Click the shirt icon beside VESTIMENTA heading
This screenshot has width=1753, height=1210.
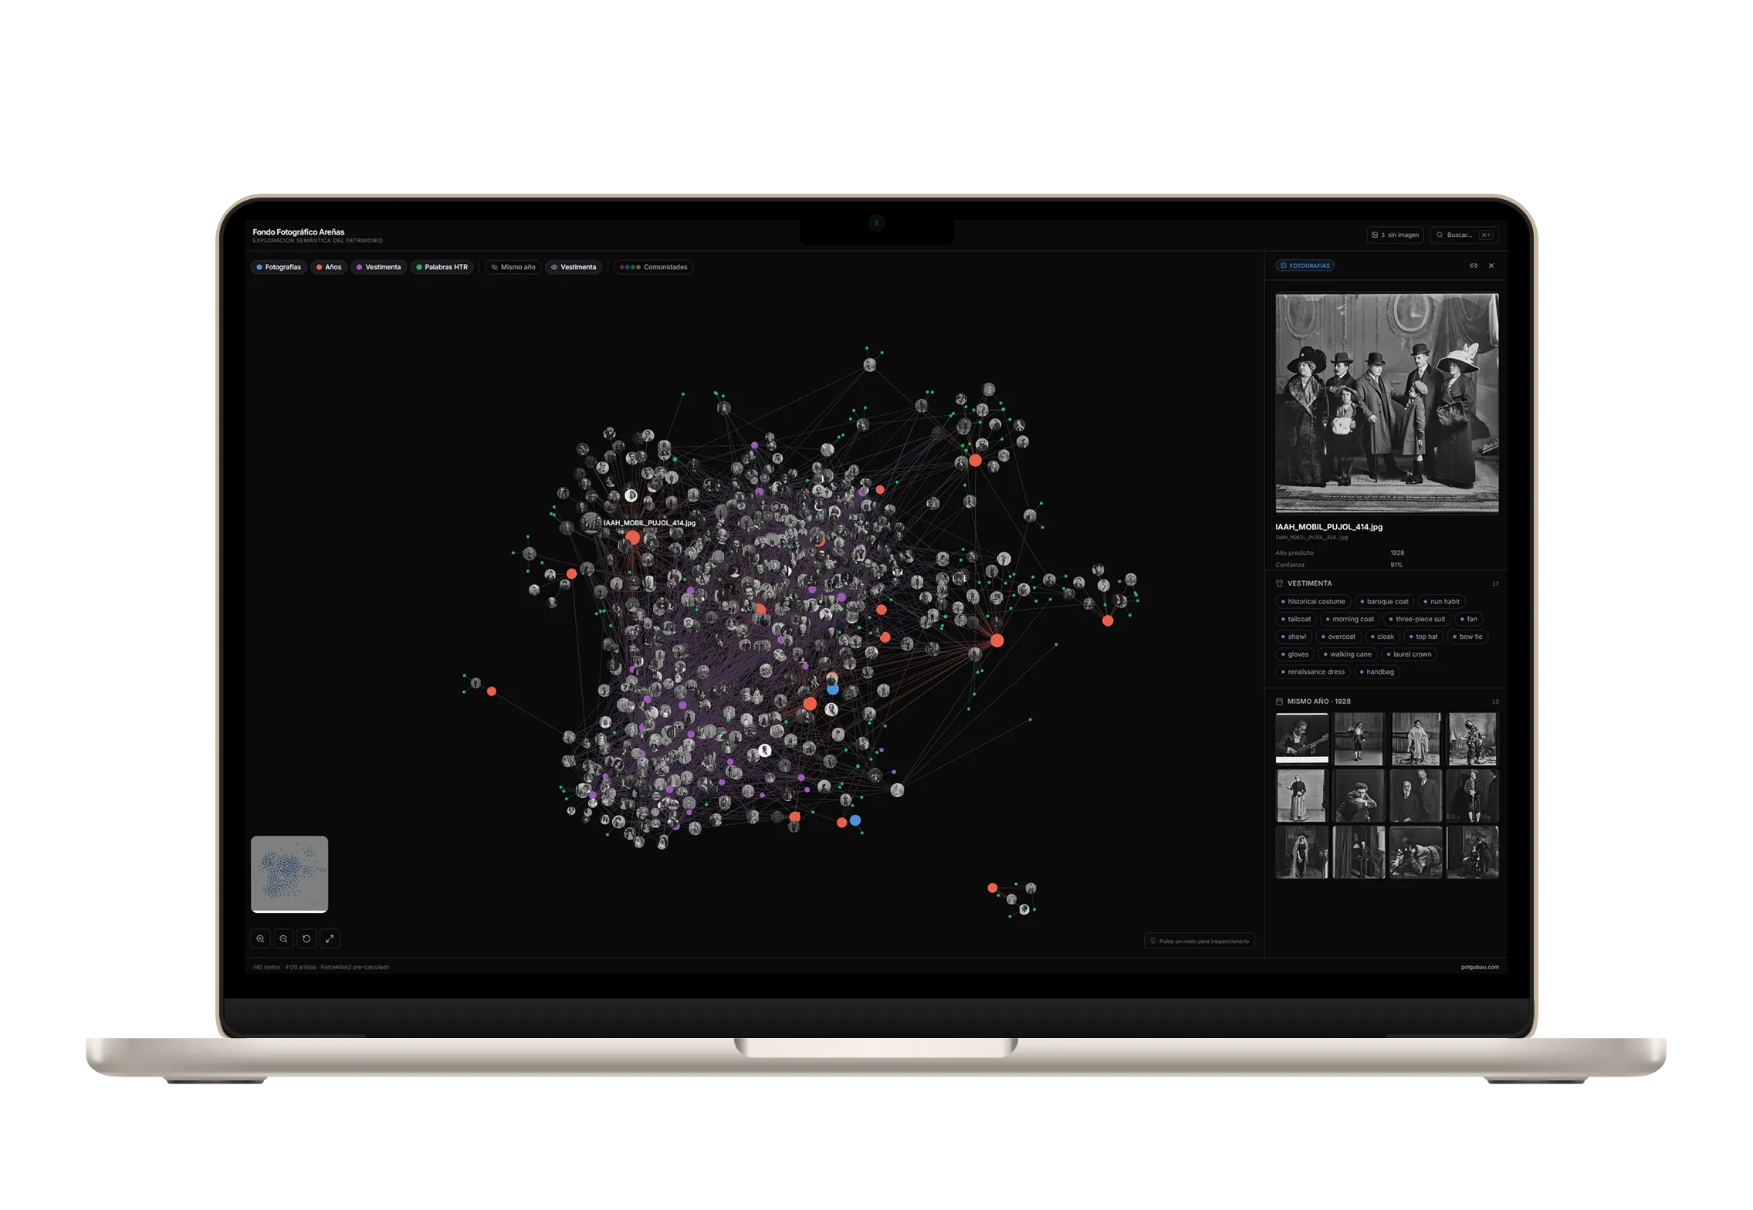(1279, 583)
